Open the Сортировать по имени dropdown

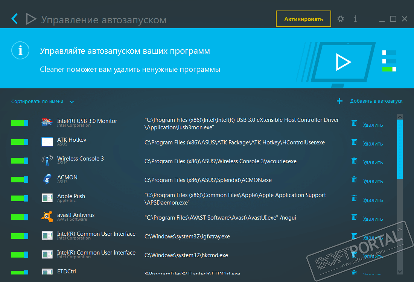(43, 102)
